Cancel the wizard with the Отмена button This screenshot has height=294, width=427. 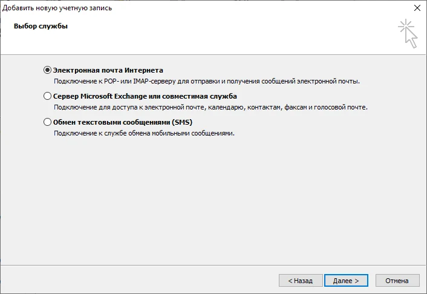397,281
